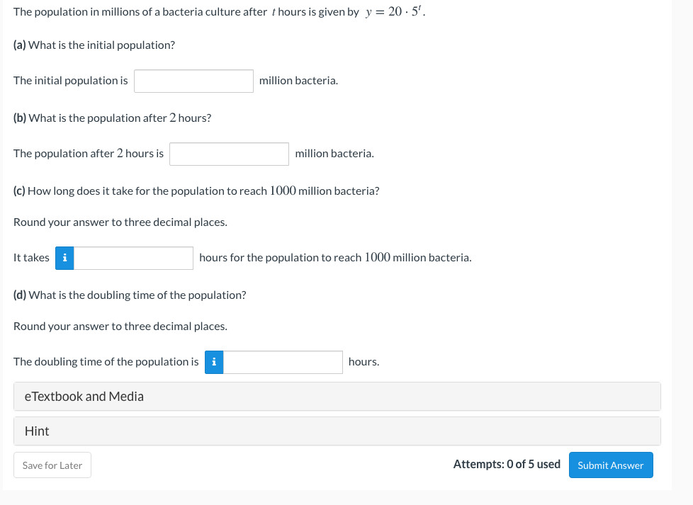Click the formula y = 20 · 5^t
Screen dimensions: 693x505
(x=395, y=12)
